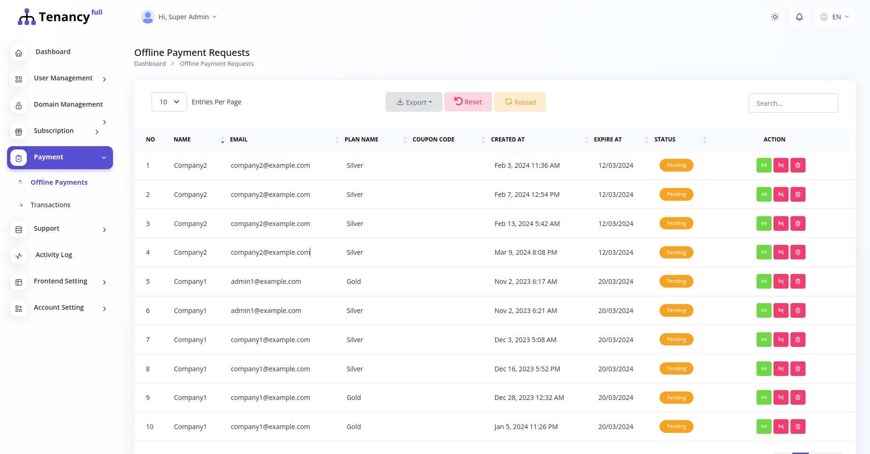This screenshot has height=454, width=870.
Task: Open the Dashboard breadcrumb link
Action: coord(150,63)
